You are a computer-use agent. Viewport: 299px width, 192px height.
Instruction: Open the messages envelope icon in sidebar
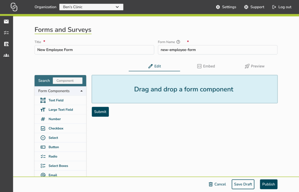(6, 21)
